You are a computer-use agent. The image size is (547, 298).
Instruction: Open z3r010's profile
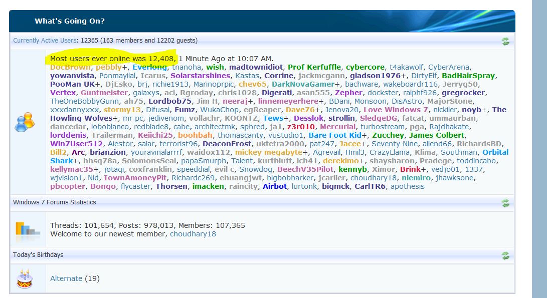[301, 127]
